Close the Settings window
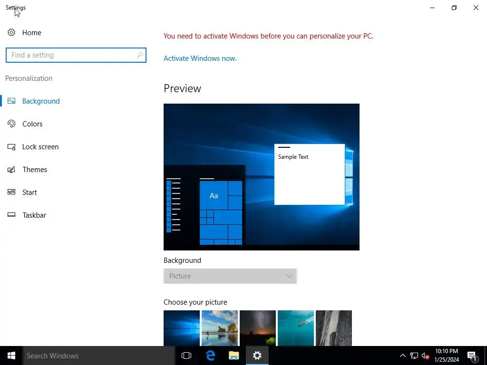This screenshot has height=365, width=487. tap(476, 8)
